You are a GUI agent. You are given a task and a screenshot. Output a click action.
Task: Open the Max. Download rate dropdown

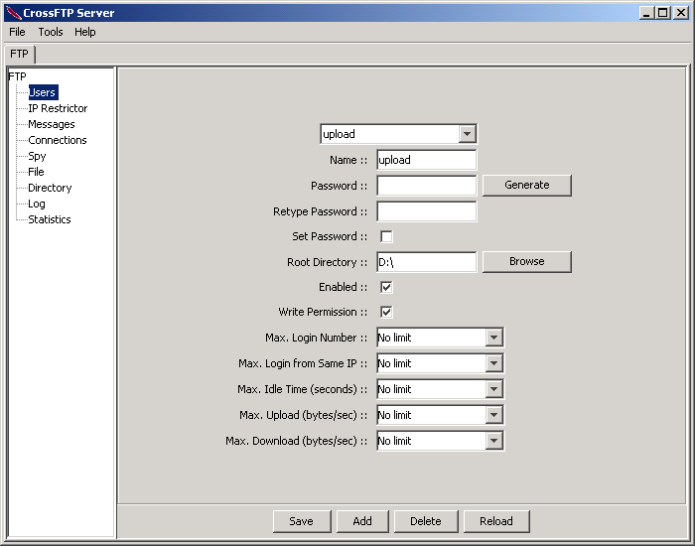click(494, 441)
